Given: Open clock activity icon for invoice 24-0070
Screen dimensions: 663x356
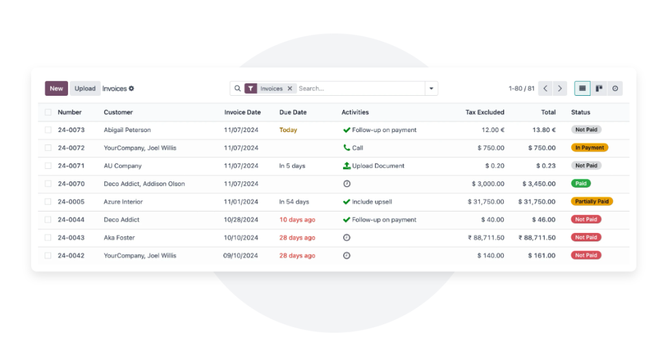Looking at the screenshot, I should 346,184.
